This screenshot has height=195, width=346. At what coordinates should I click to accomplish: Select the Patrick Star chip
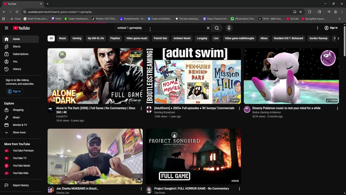161,38
